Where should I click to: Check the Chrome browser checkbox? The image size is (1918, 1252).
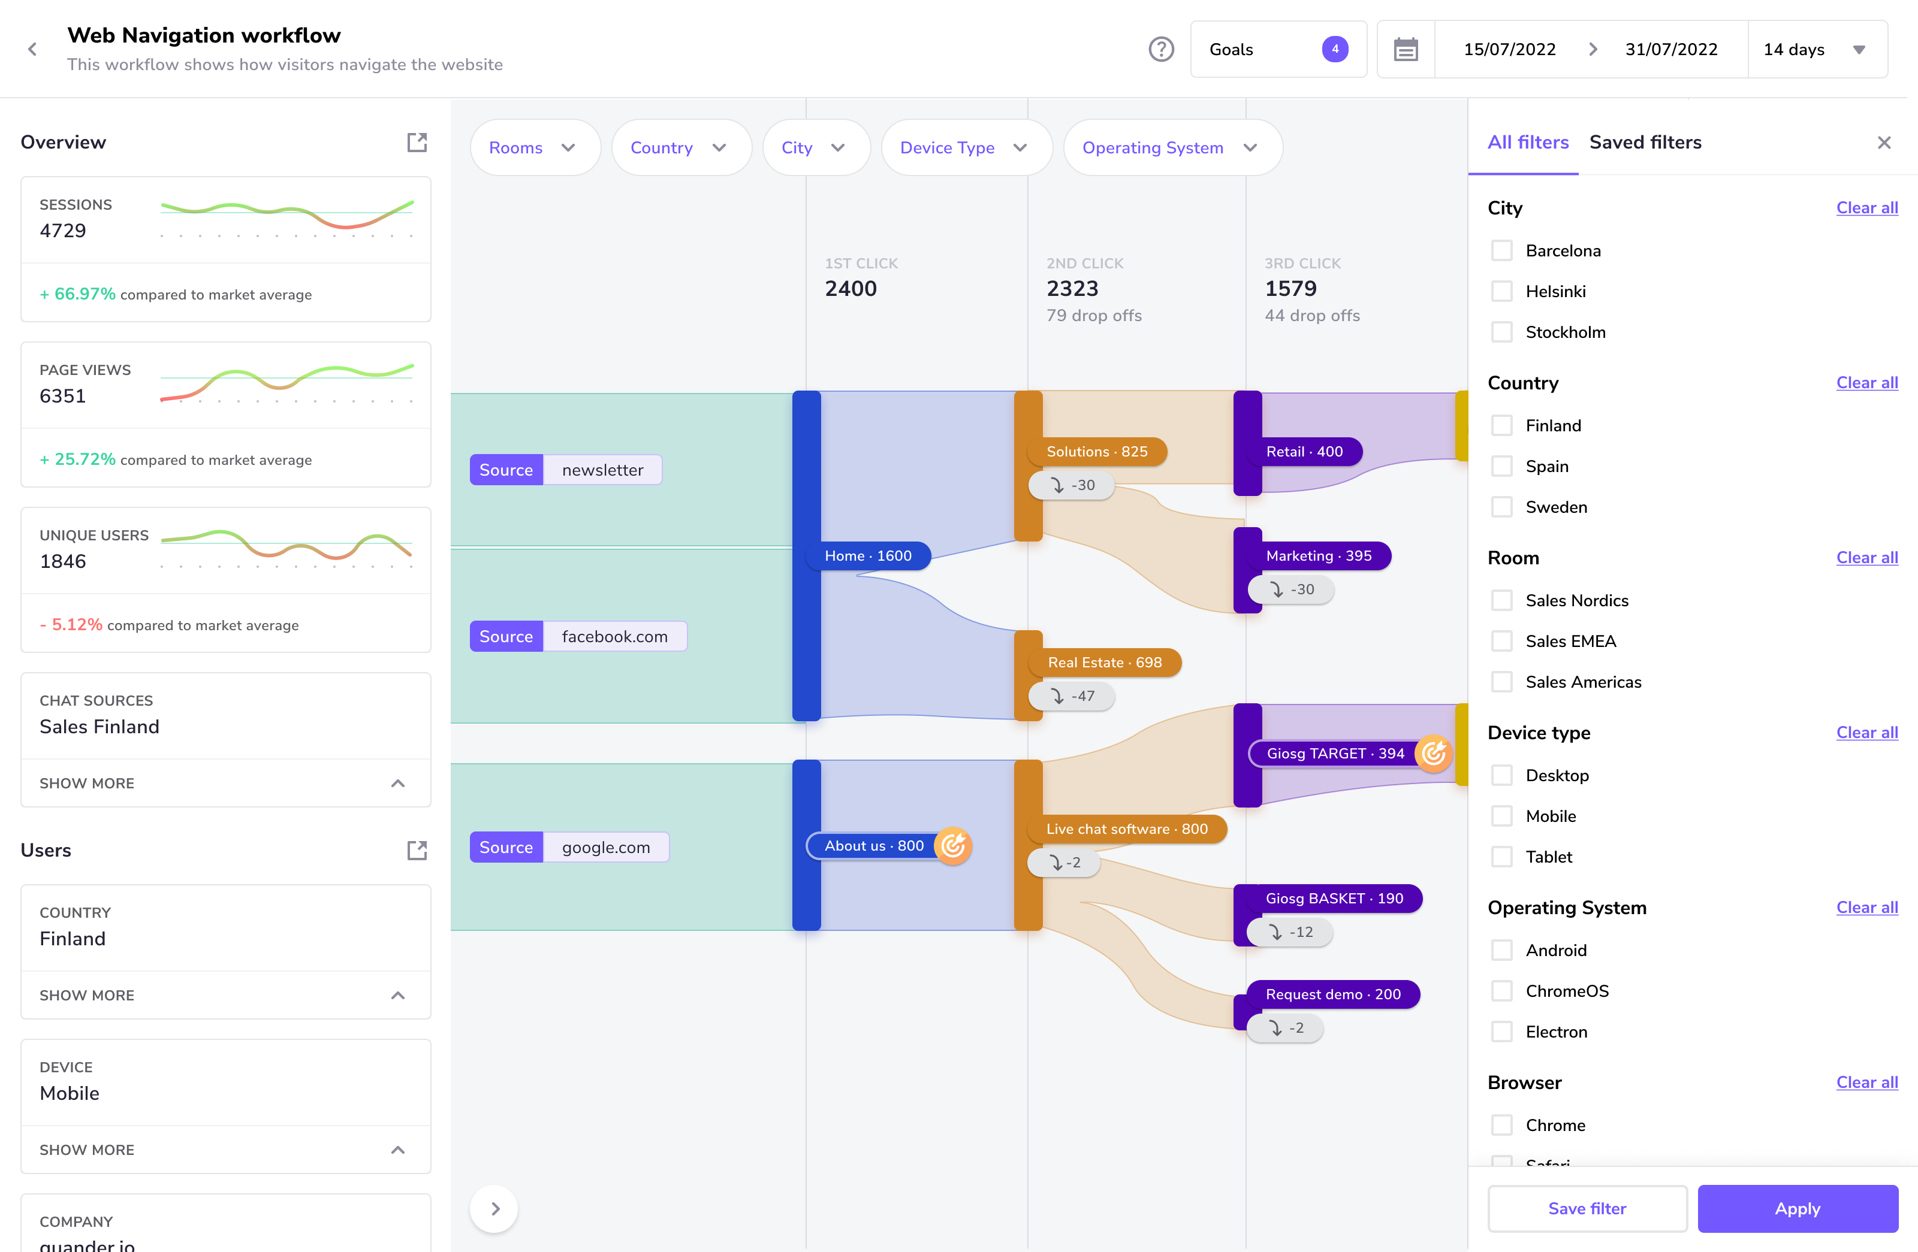coord(1501,1126)
